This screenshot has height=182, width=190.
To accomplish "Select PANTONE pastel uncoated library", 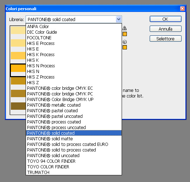I will click(x=74, y=116).
